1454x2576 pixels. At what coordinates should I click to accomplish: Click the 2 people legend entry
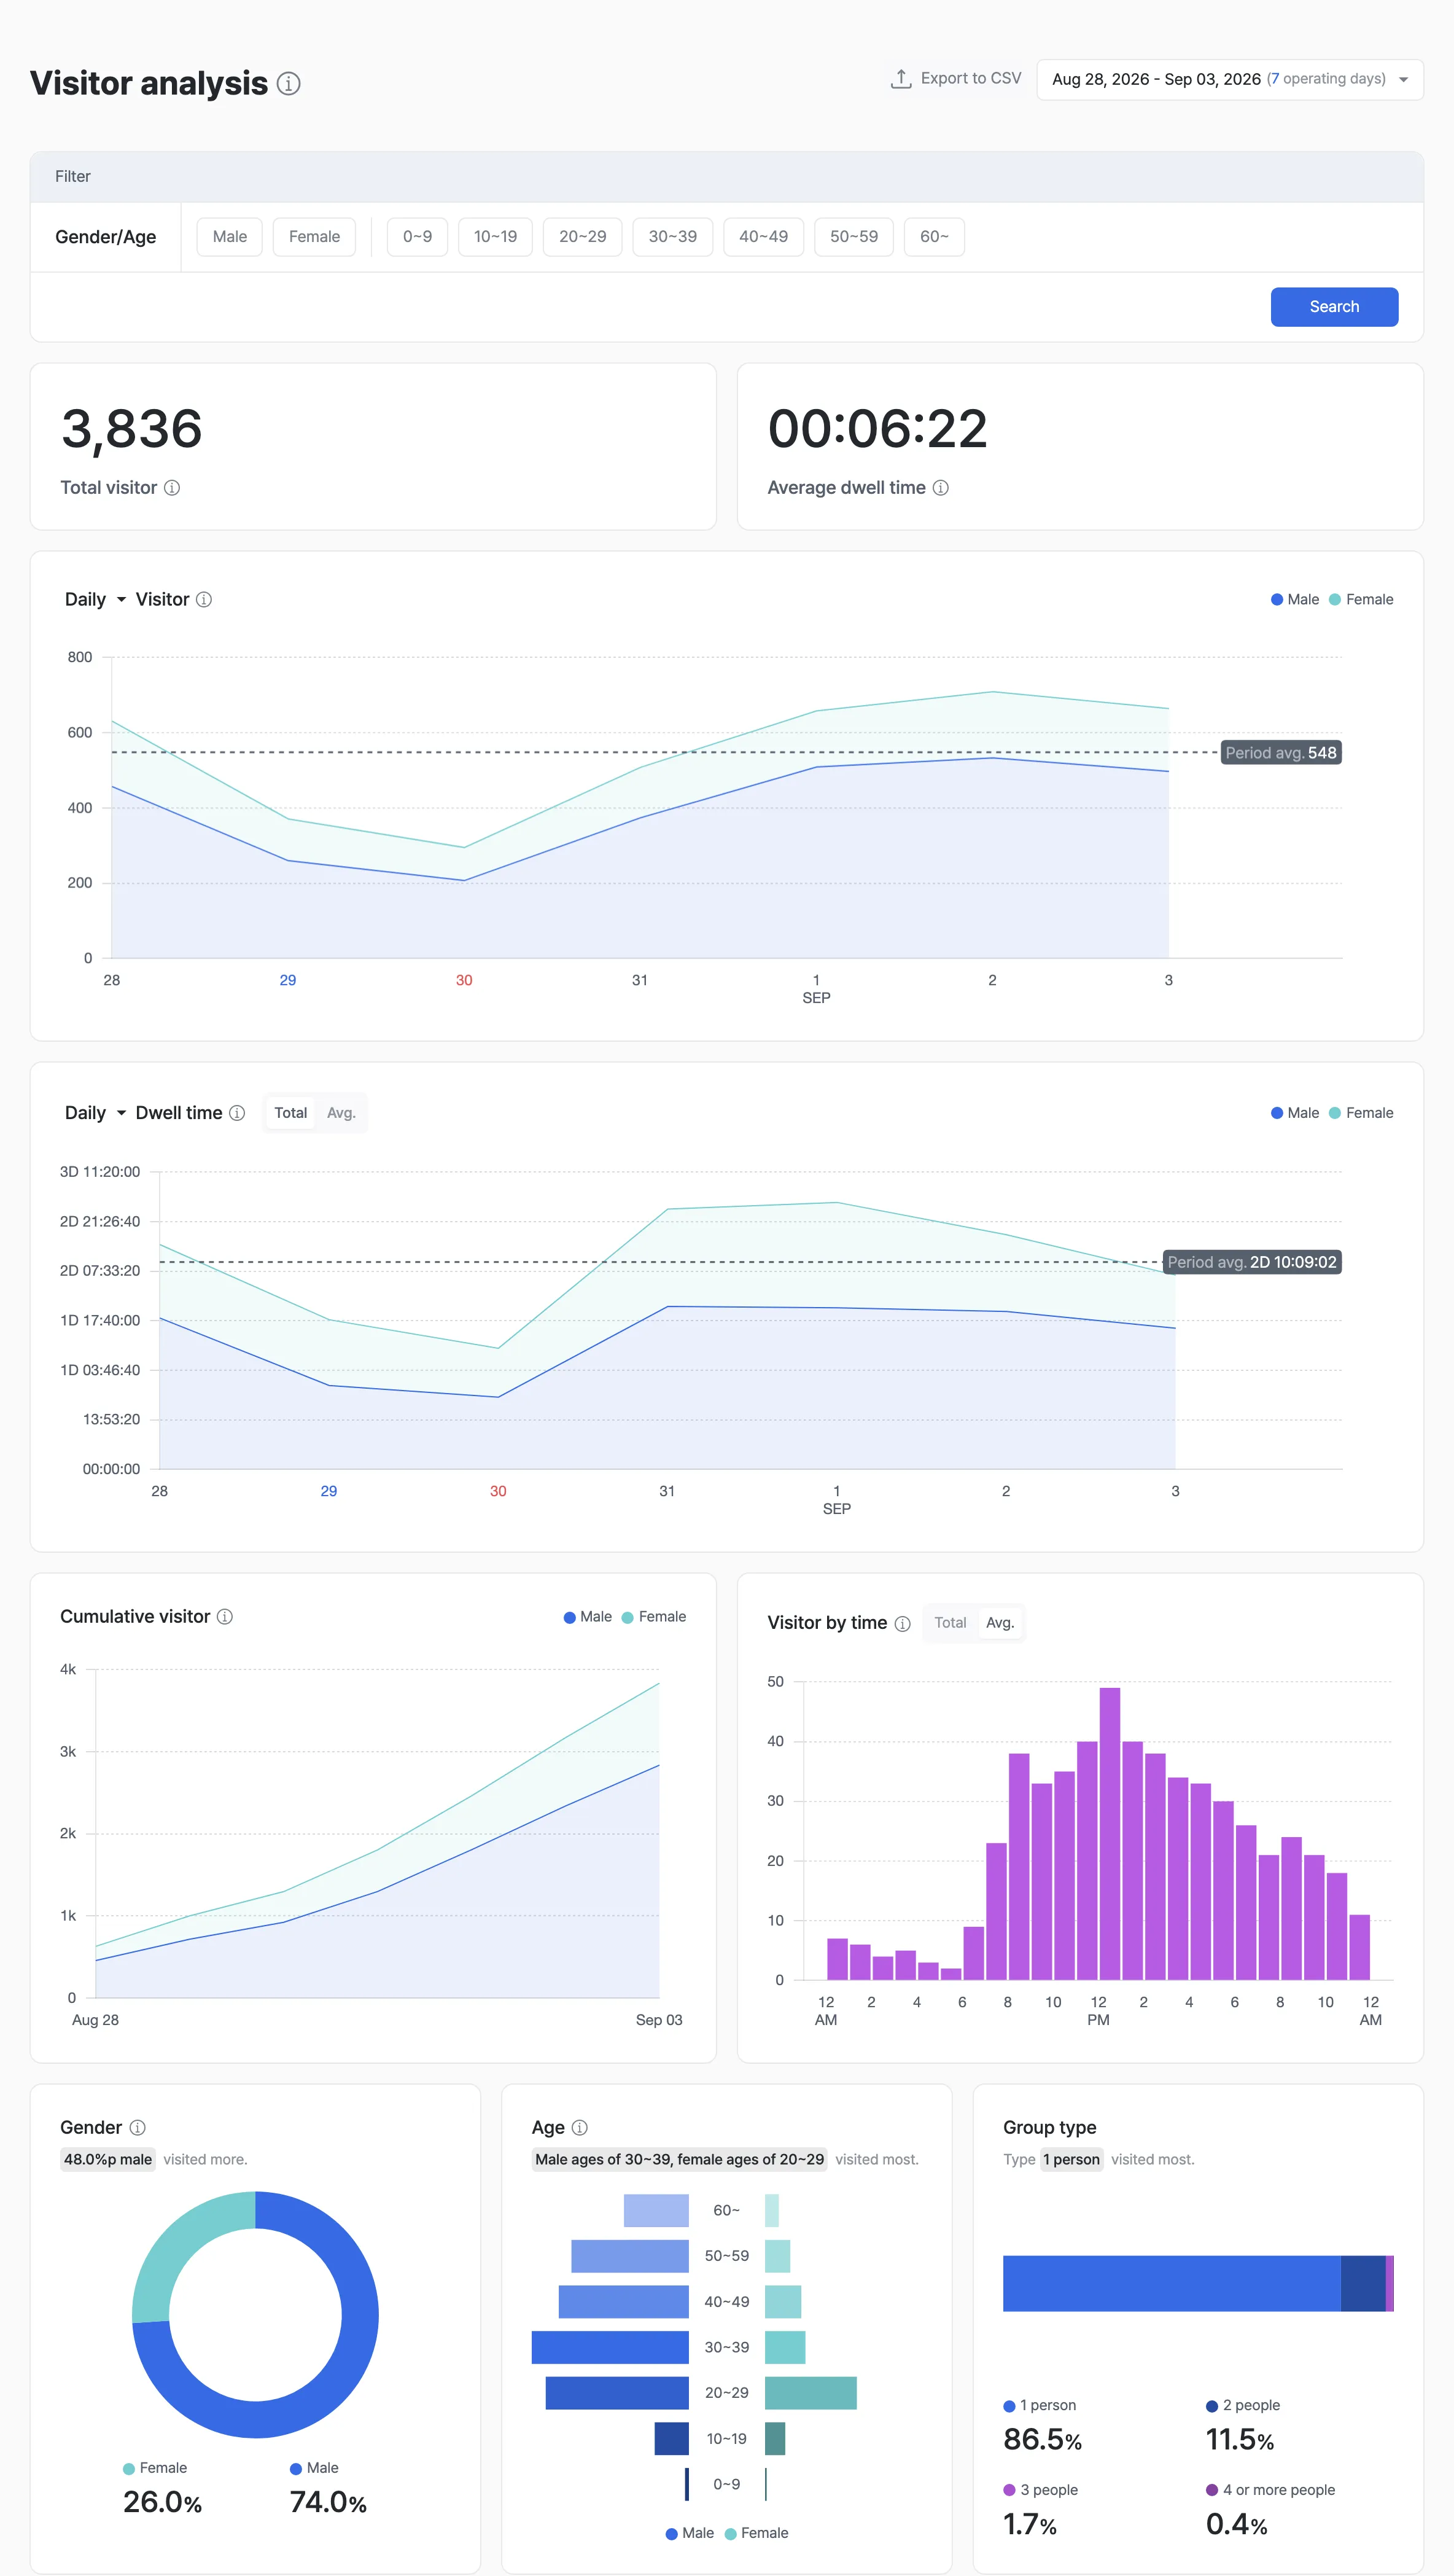(x=1243, y=2405)
